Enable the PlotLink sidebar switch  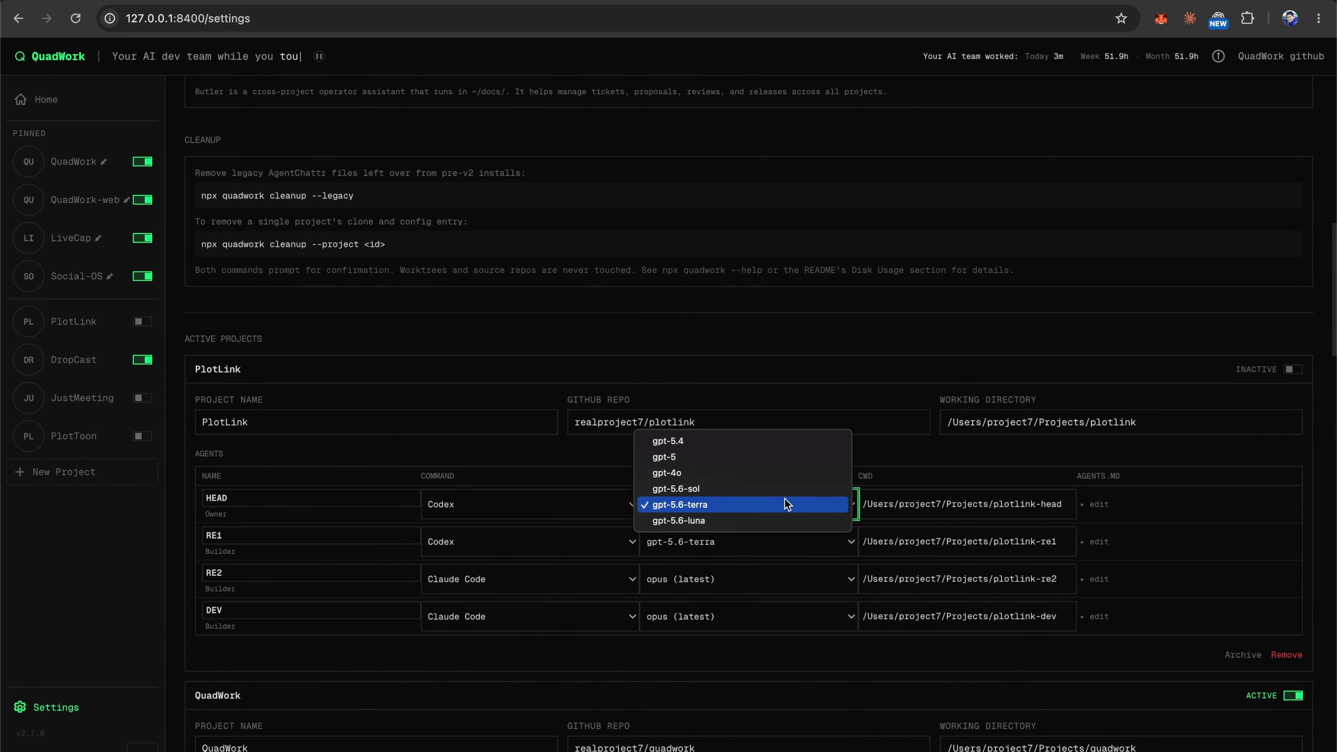coord(142,322)
